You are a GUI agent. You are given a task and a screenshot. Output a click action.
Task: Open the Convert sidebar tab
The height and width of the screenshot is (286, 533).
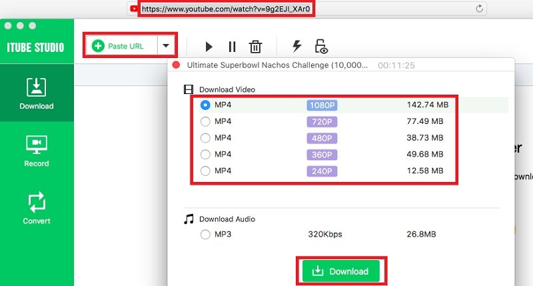[37, 208]
